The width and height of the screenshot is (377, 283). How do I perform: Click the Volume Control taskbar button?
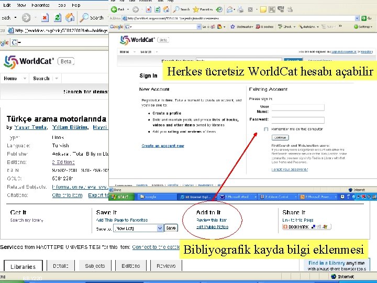click(278, 197)
